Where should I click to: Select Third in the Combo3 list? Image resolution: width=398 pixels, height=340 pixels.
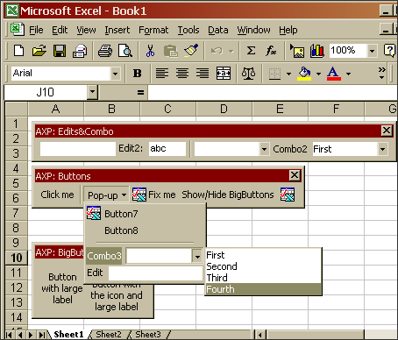(263, 278)
